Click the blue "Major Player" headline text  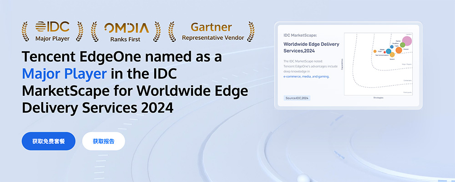click(65, 74)
